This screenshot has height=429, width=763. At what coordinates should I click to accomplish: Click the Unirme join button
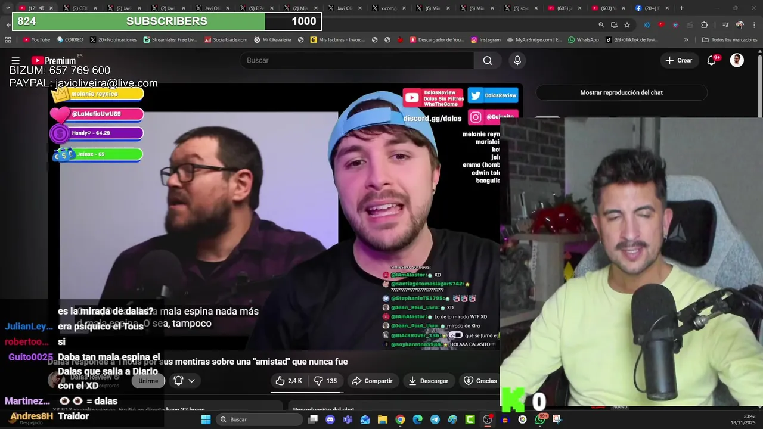(148, 381)
